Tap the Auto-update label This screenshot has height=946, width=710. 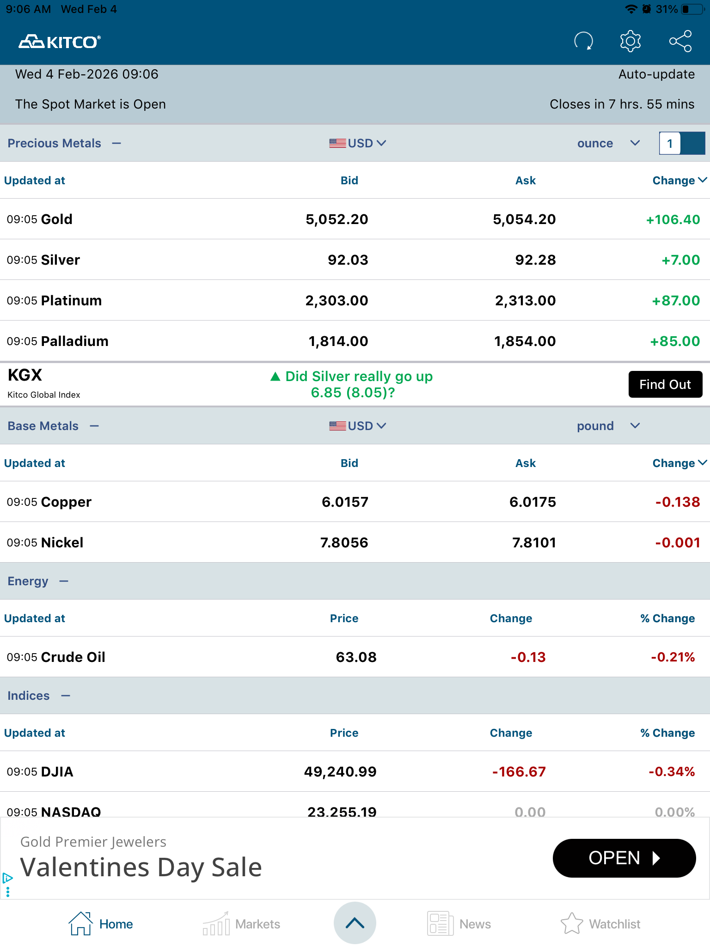pos(656,74)
